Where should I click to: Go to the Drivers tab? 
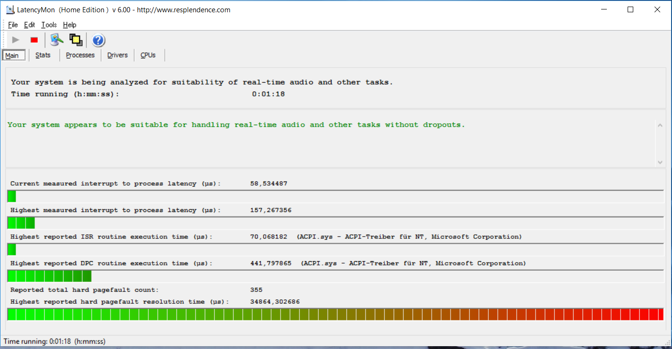pyautogui.click(x=118, y=55)
